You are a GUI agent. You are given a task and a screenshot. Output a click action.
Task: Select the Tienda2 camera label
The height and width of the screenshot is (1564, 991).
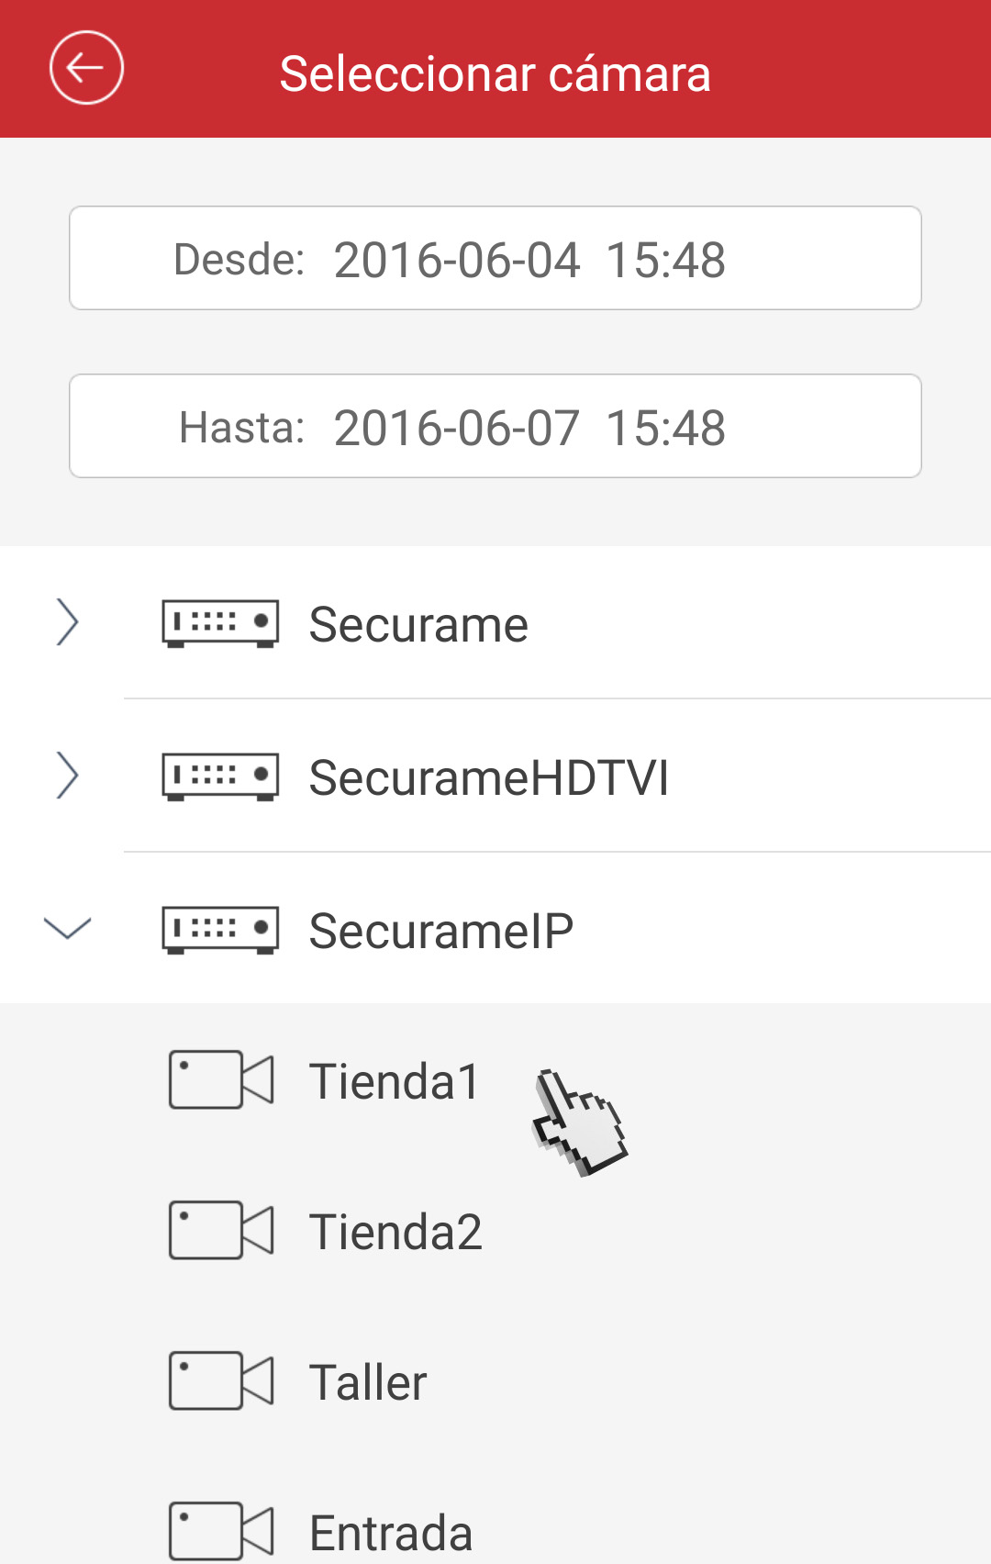click(x=395, y=1232)
